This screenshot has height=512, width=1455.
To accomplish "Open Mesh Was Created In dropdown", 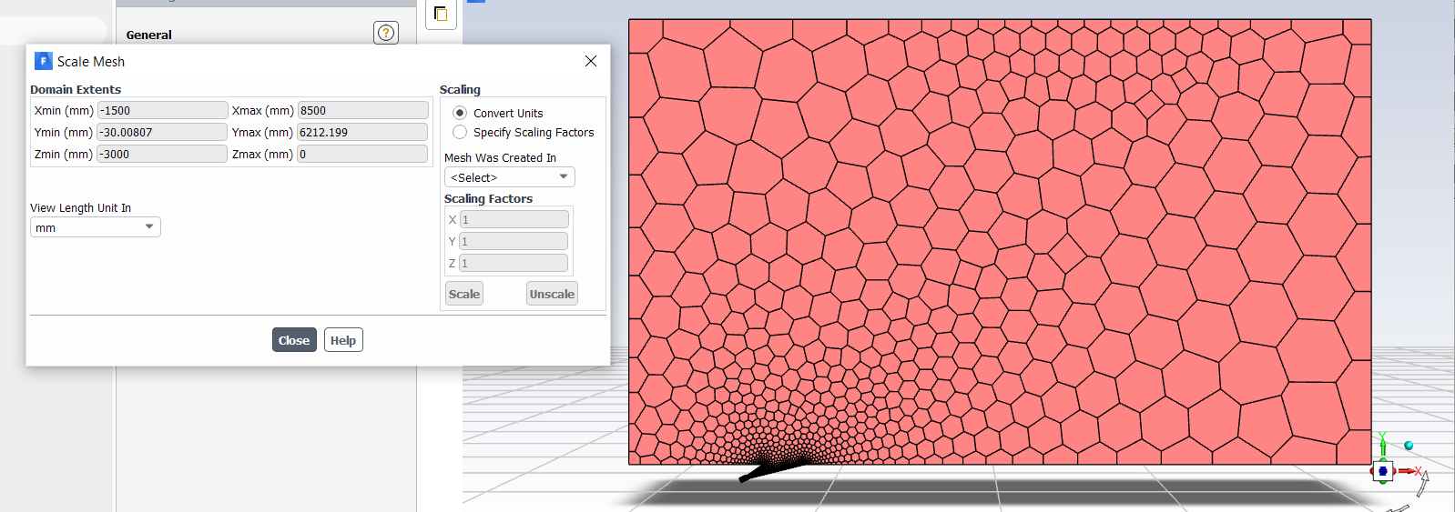I will (509, 177).
